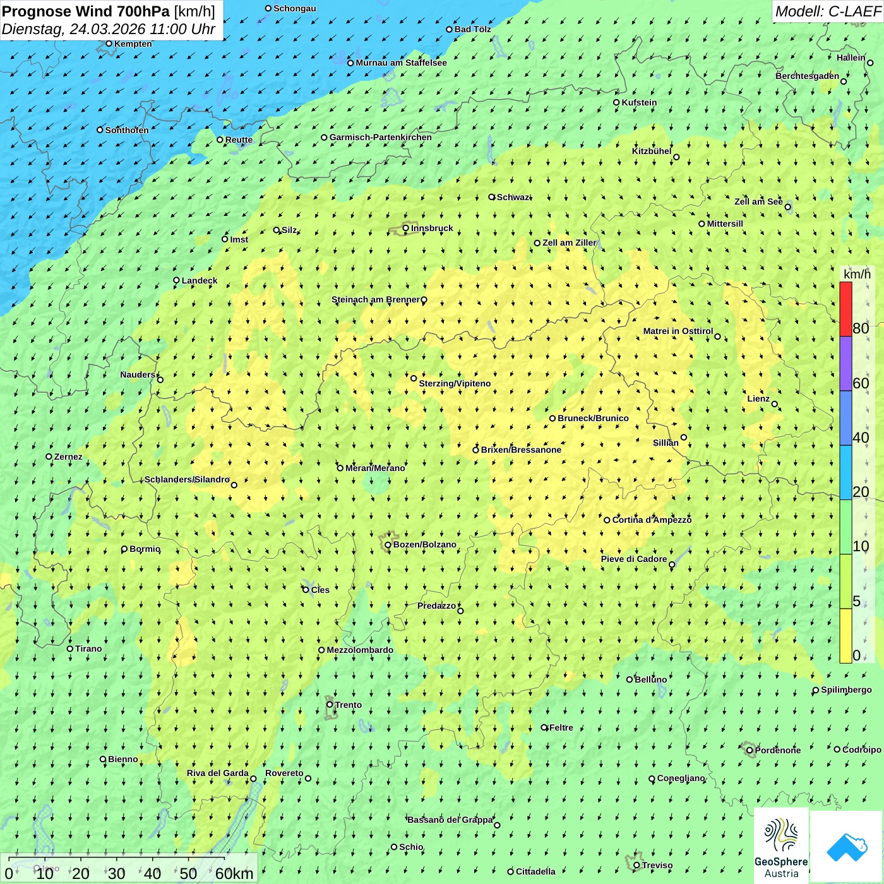
Task: Select the Kufstein location circle
Action: pos(617,102)
